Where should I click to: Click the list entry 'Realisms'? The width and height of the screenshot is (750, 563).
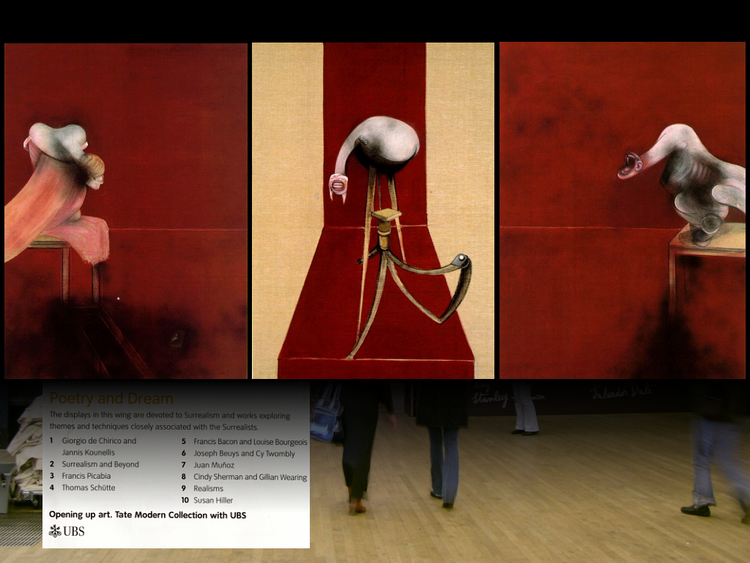click(208, 488)
